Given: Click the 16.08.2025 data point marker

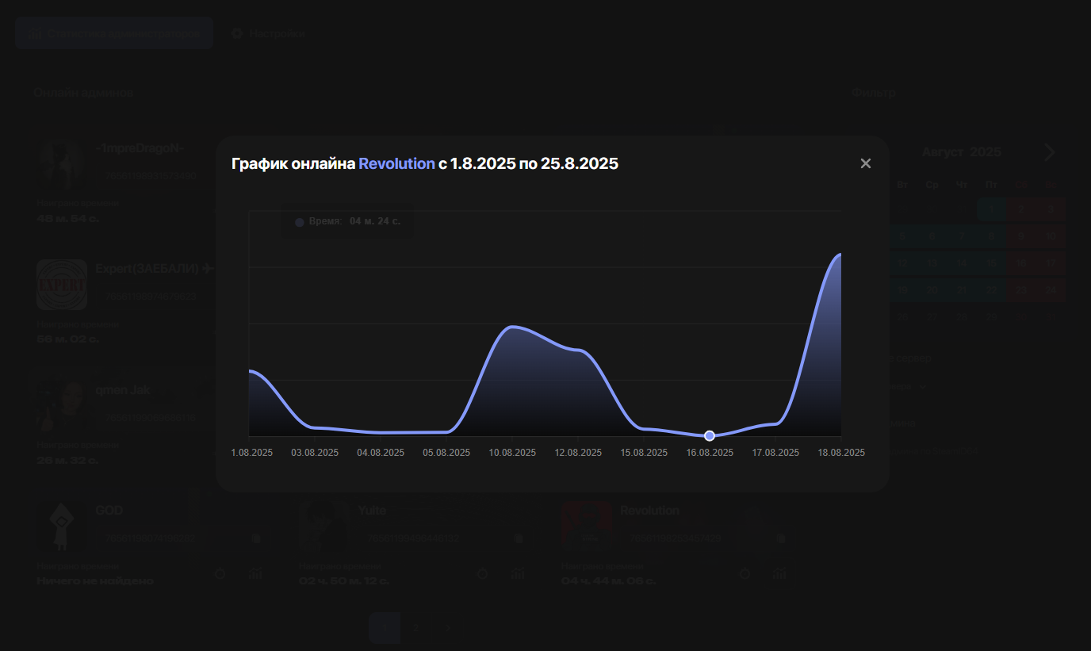Looking at the screenshot, I should pyautogui.click(x=710, y=435).
